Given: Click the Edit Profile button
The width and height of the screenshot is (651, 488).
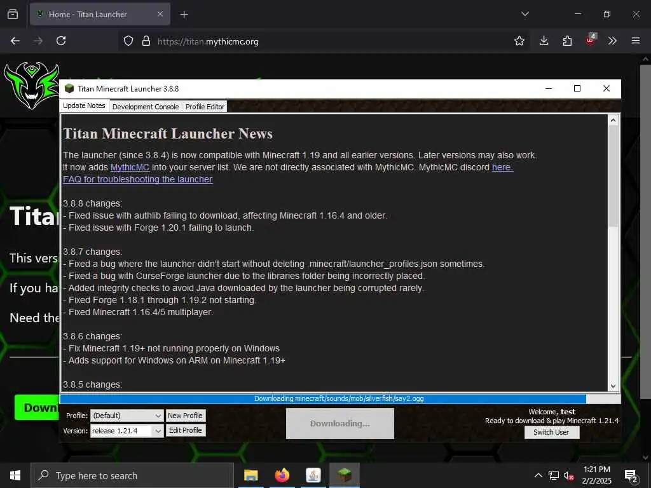Looking at the screenshot, I should [185, 430].
